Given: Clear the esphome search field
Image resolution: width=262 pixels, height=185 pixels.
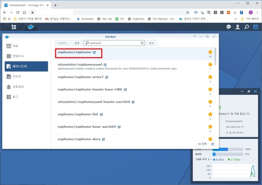Looking at the screenshot, I should 142,43.
